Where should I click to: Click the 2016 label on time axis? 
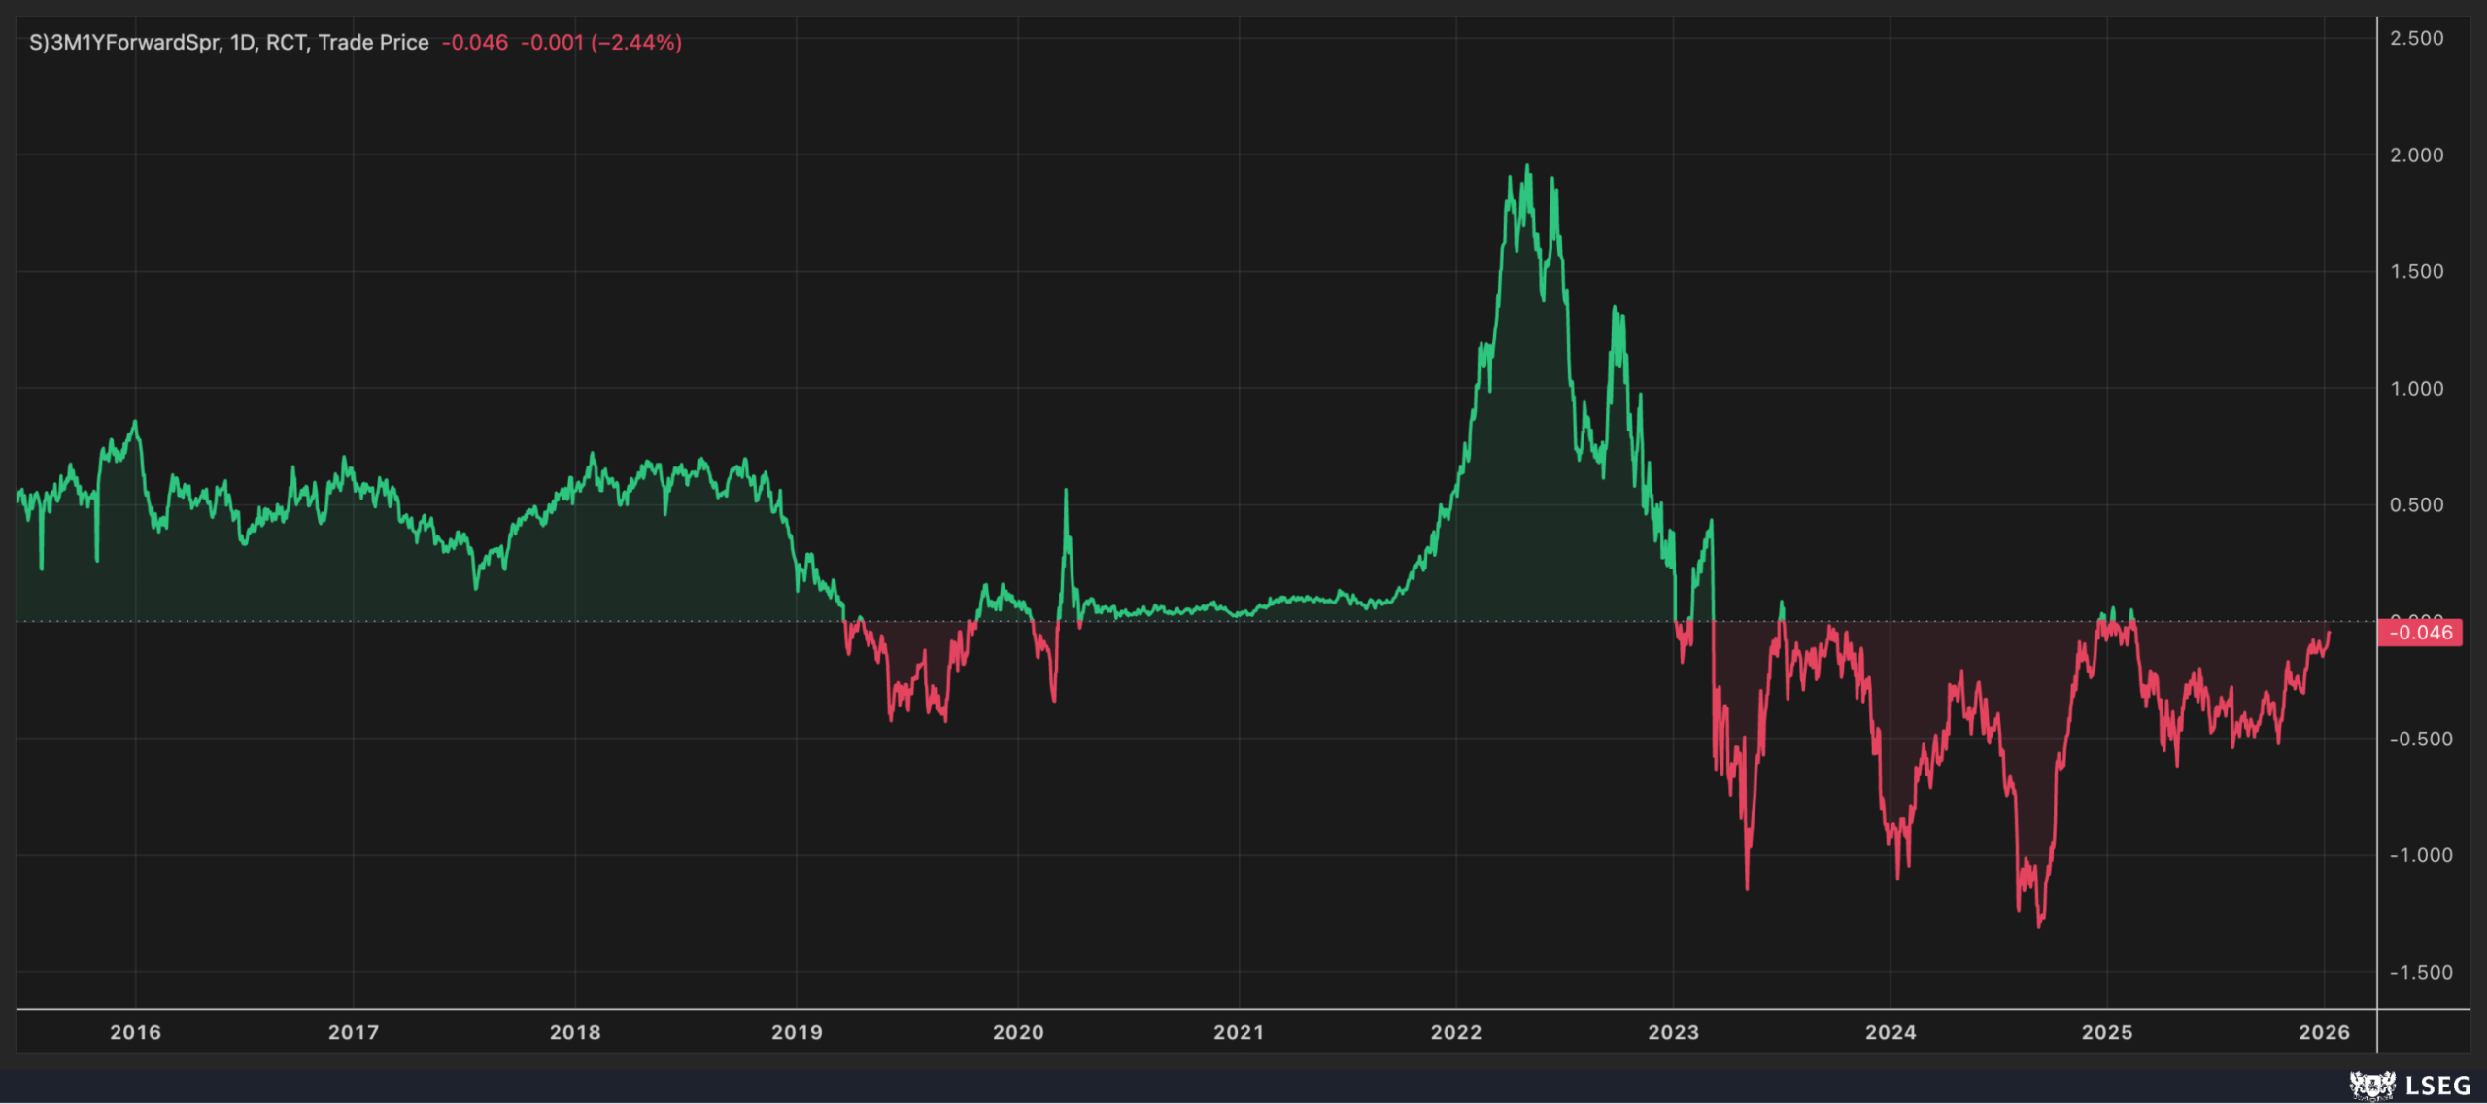tap(135, 1032)
